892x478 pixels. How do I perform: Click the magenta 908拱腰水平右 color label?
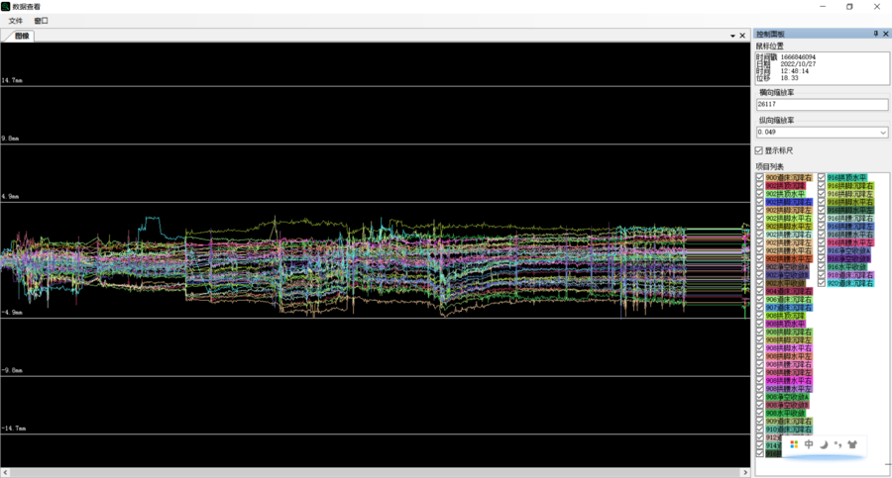pyautogui.click(x=789, y=381)
